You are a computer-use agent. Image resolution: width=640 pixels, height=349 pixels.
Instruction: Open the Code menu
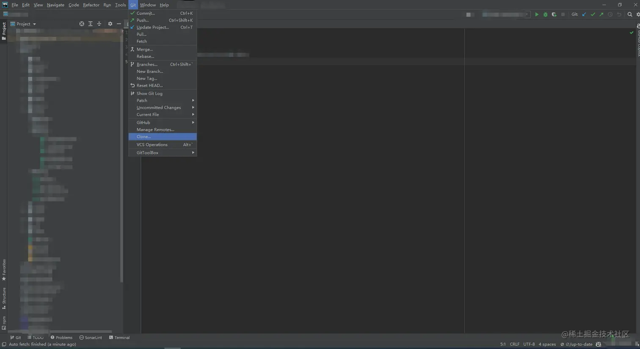tap(74, 5)
